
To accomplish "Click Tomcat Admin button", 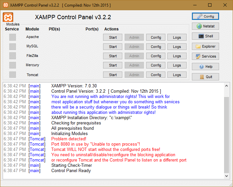I will pos(134,75).
